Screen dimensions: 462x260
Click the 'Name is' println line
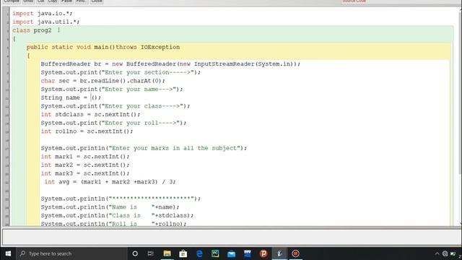(x=110, y=207)
